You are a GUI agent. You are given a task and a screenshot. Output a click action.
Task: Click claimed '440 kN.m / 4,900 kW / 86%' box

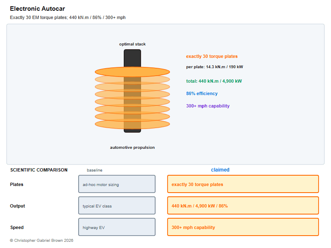point(243,205)
